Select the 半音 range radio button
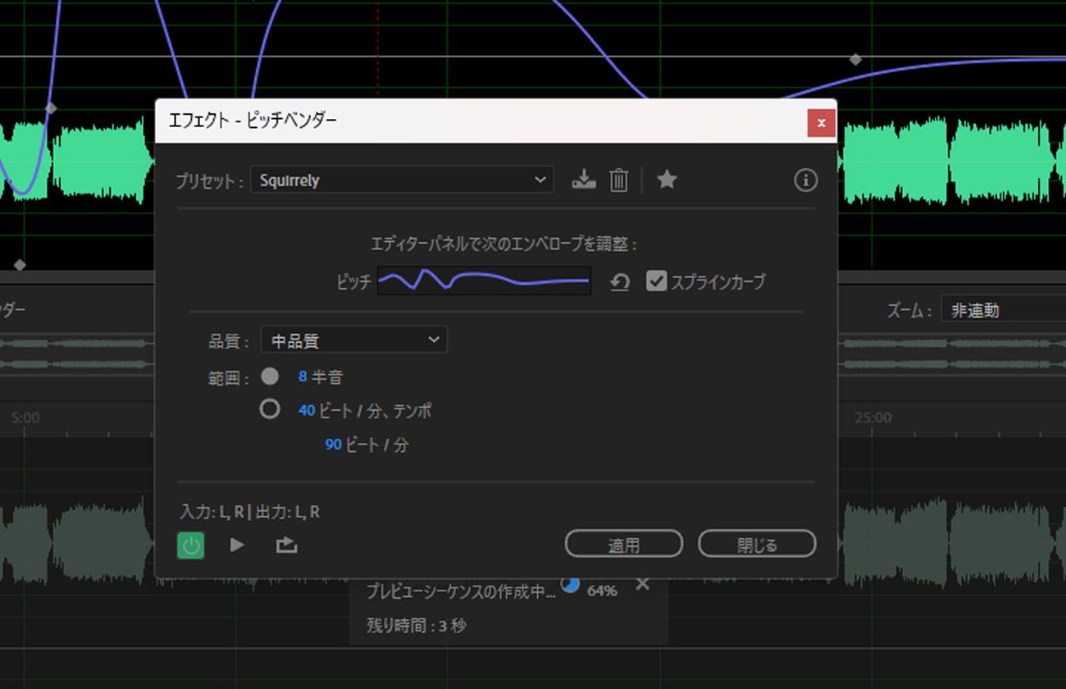The width and height of the screenshot is (1066, 689). tap(270, 376)
